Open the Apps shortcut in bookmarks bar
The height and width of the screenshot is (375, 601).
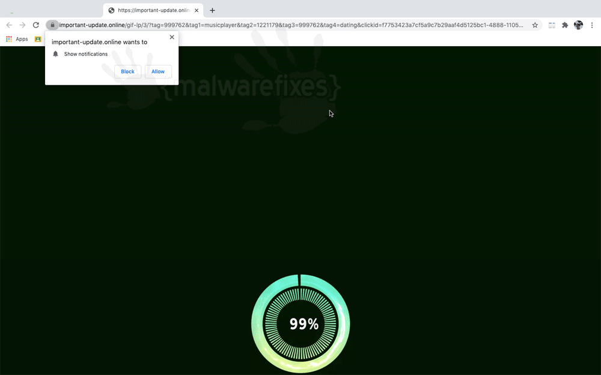[17, 39]
